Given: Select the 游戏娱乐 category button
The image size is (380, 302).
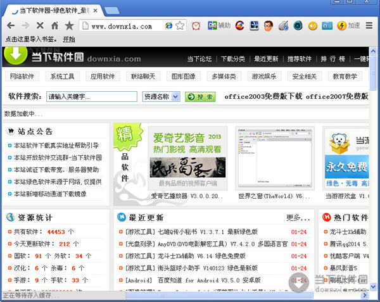Looking at the screenshot, I should coord(264,77).
